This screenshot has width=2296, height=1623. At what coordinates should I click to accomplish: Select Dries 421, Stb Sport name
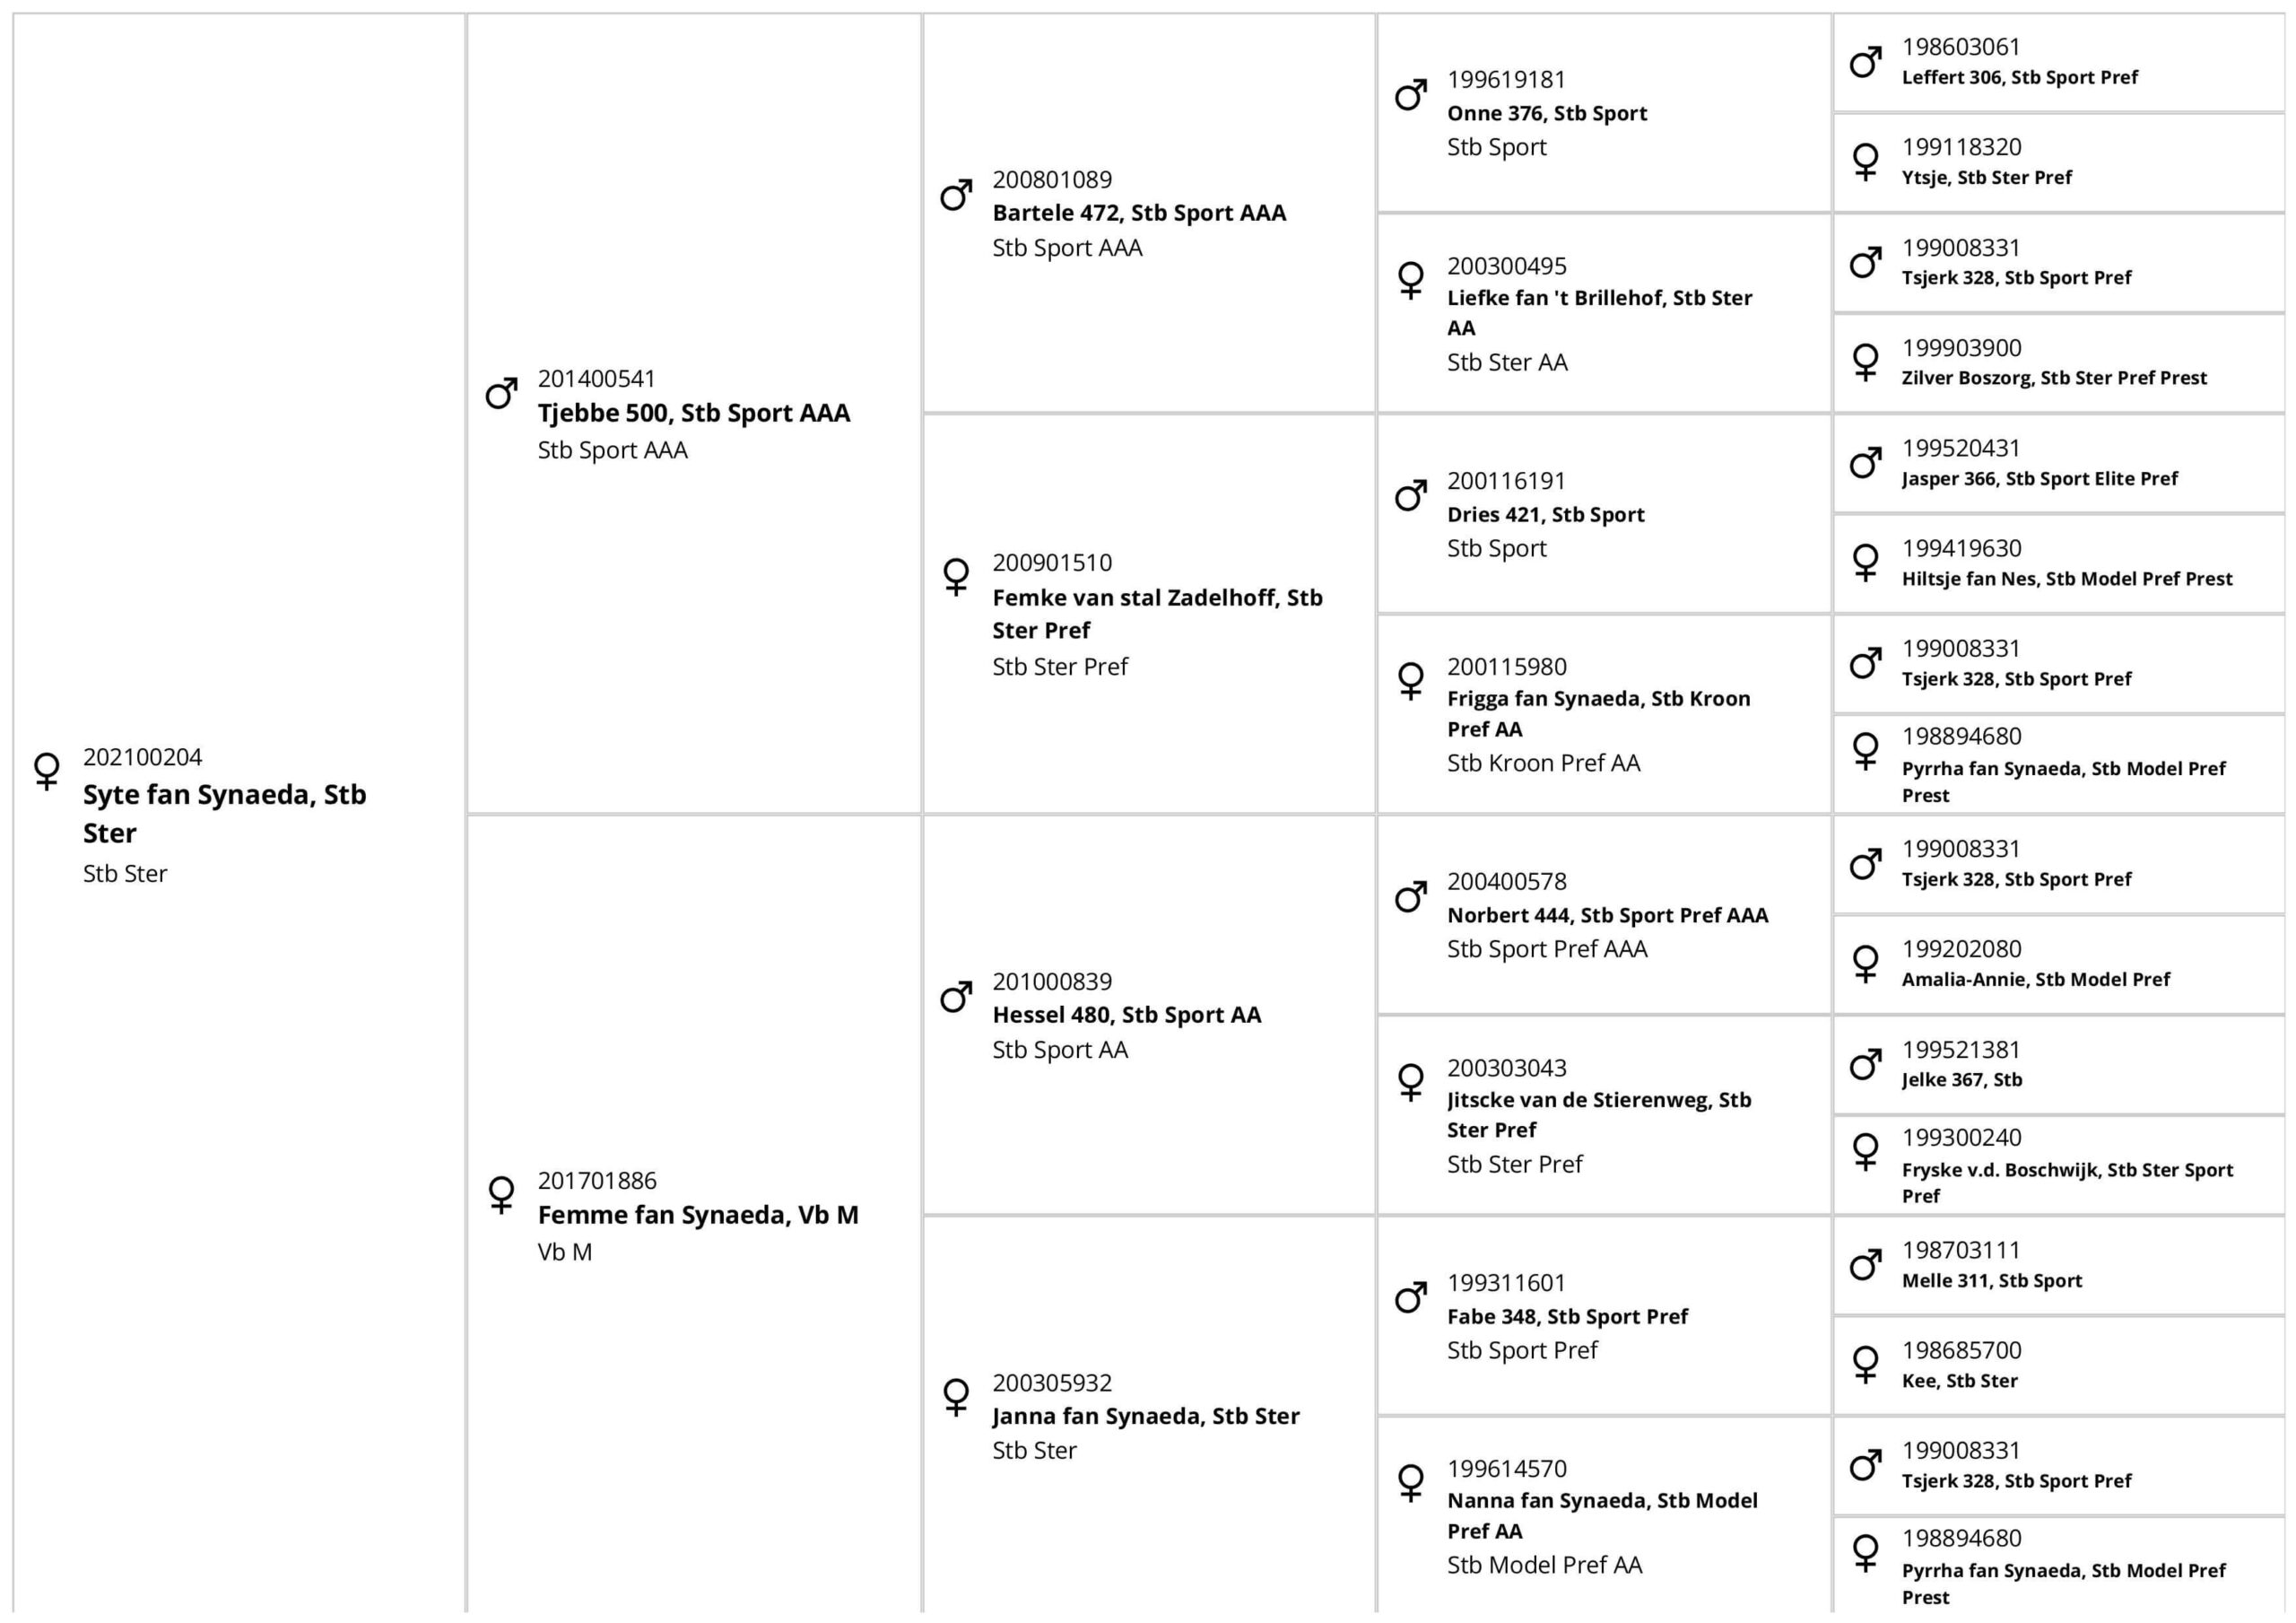click(1545, 514)
